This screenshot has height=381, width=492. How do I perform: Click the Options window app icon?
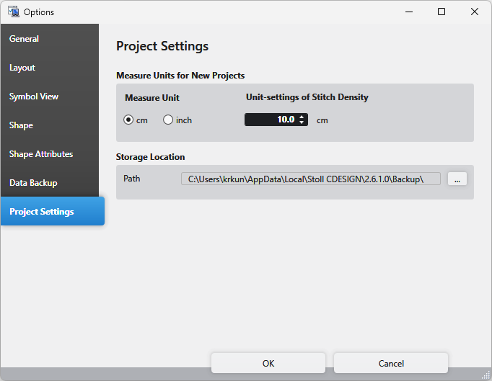click(13, 12)
